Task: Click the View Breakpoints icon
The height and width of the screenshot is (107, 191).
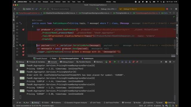Action: 133,62
